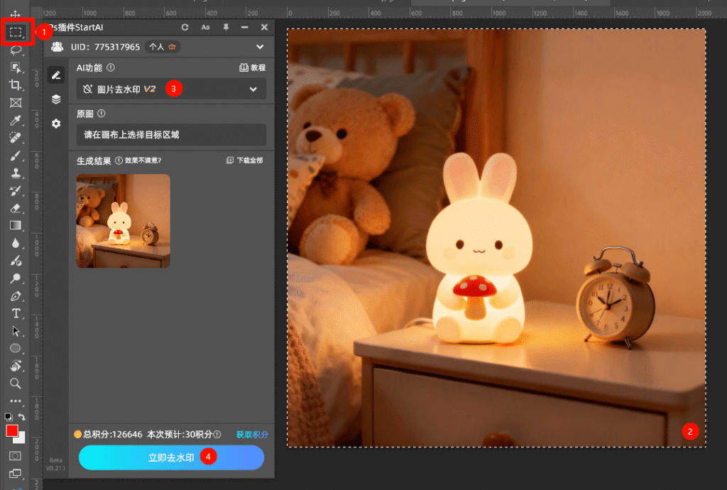Open the Aa font size option
This screenshot has width=727, height=490.
(x=206, y=27)
